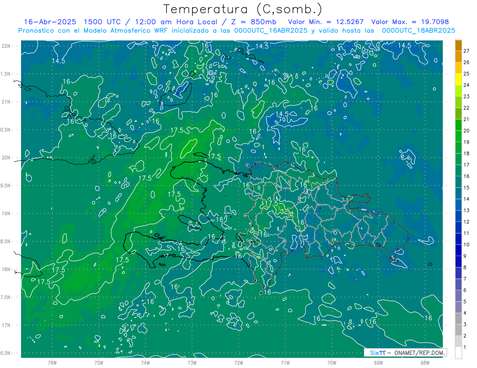
Task: Click 'Pronóstico con el Modelo Atmósferico WRF' text
Action: pos(94,31)
